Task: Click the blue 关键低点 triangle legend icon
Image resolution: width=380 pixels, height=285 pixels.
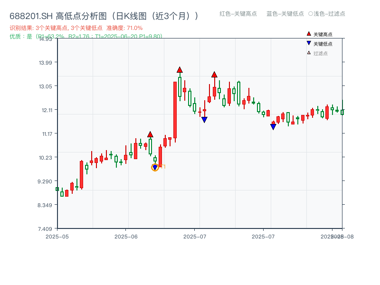Action: pos(308,44)
